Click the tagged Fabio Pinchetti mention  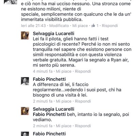click(x=49, y=114)
